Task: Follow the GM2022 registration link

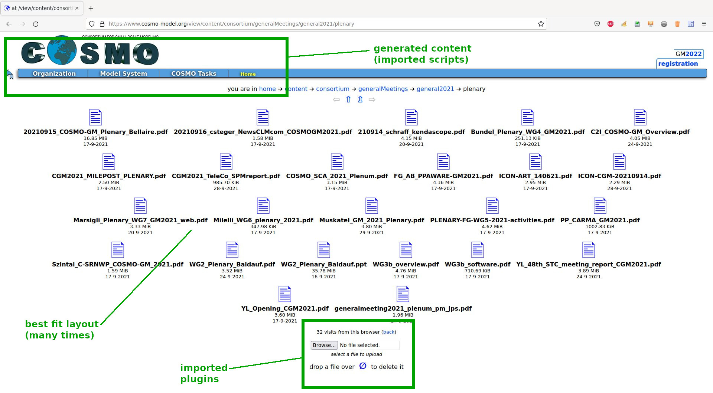Action: tap(678, 63)
